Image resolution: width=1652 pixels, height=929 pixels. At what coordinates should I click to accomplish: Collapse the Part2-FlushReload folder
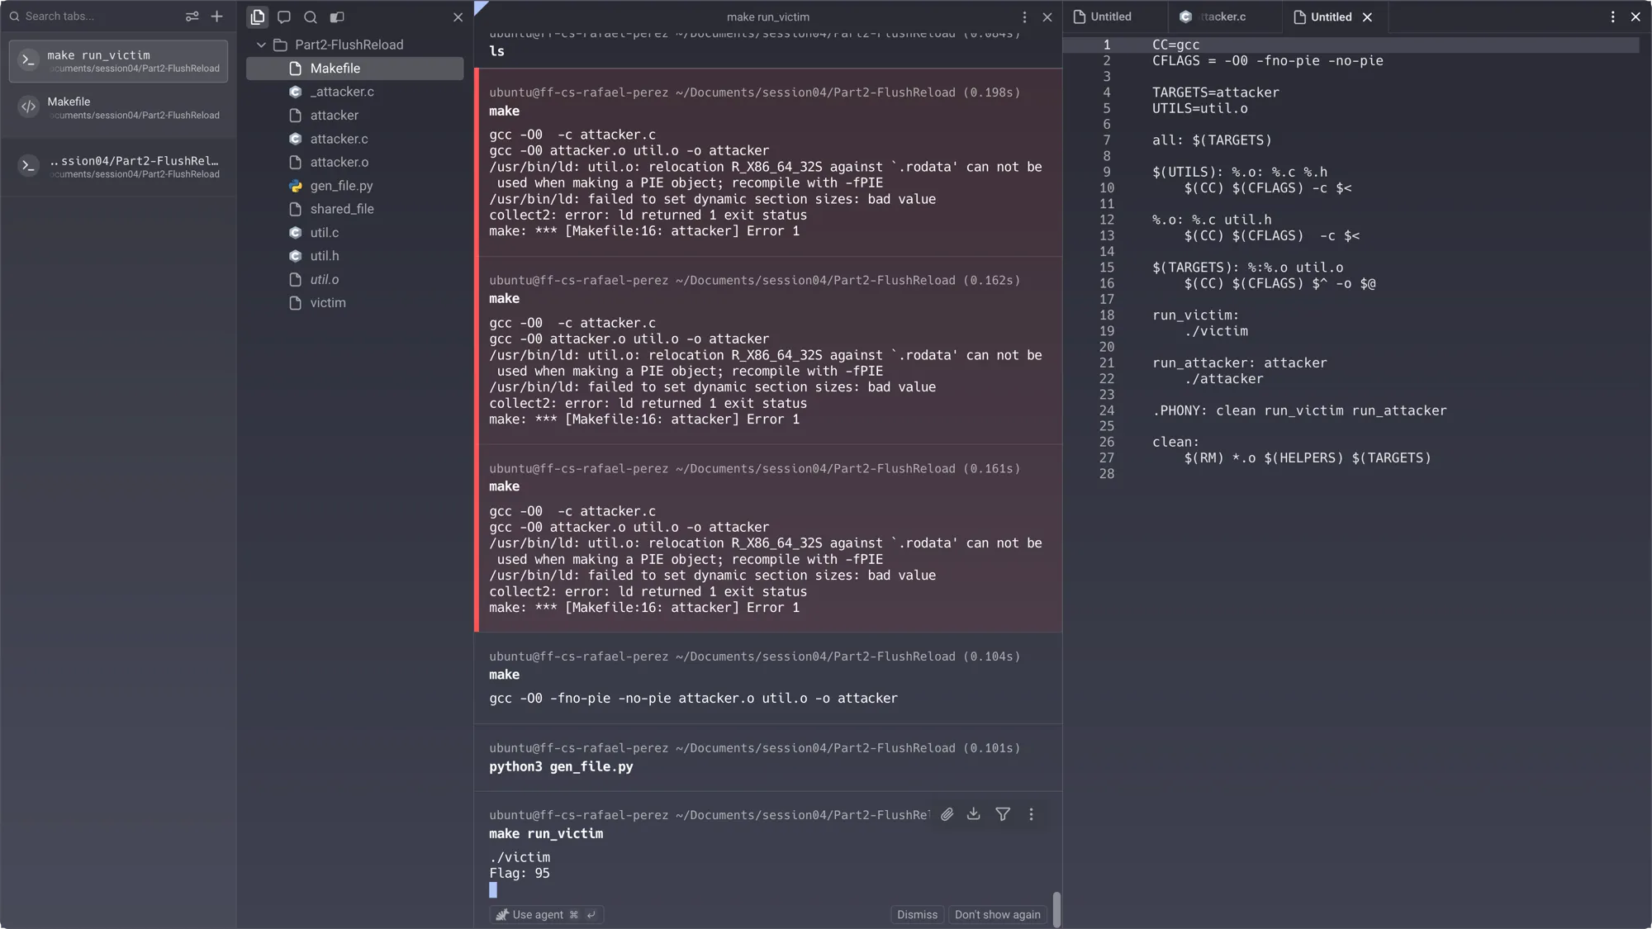pyautogui.click(x=261, y=45)
